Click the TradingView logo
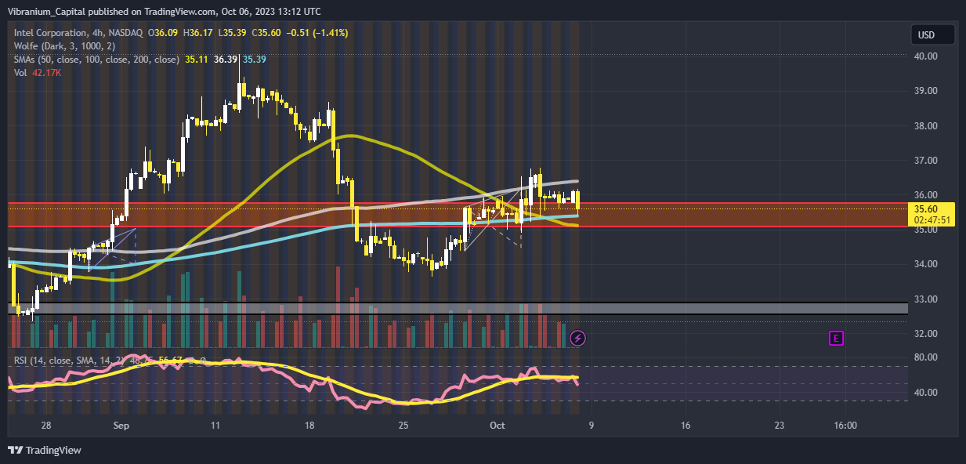Image resolution: width=966 pixels, height=464 pixels. [45, 450]
